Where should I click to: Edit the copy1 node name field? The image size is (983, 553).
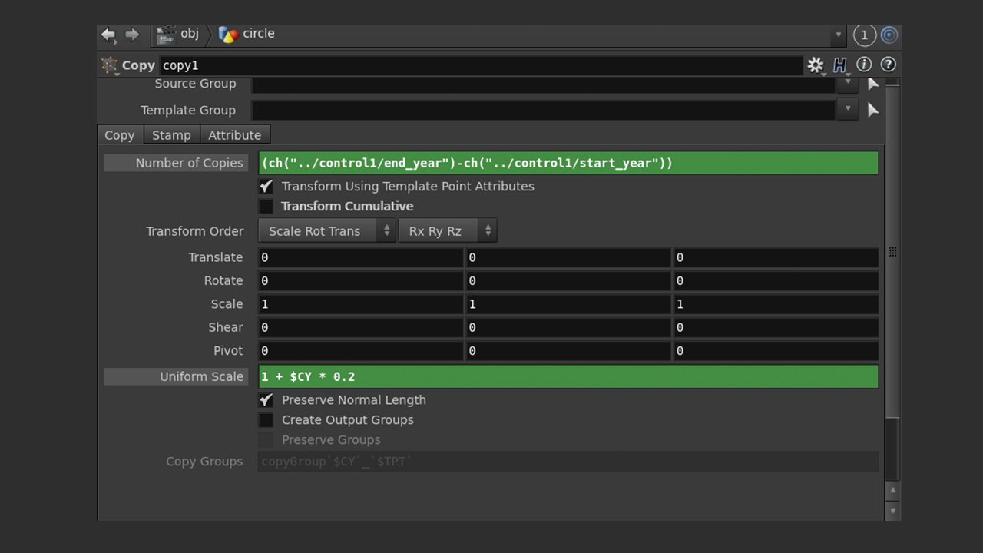pyautogui.click(x=481, y=65)
